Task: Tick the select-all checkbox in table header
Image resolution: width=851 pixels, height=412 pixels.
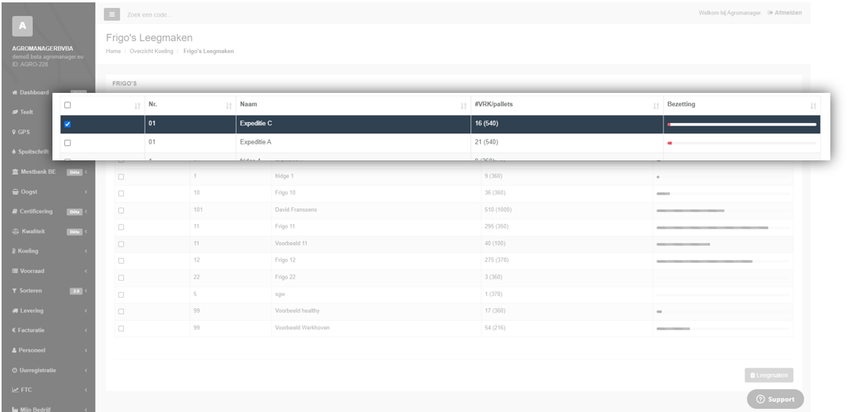Action: point(68,105)
